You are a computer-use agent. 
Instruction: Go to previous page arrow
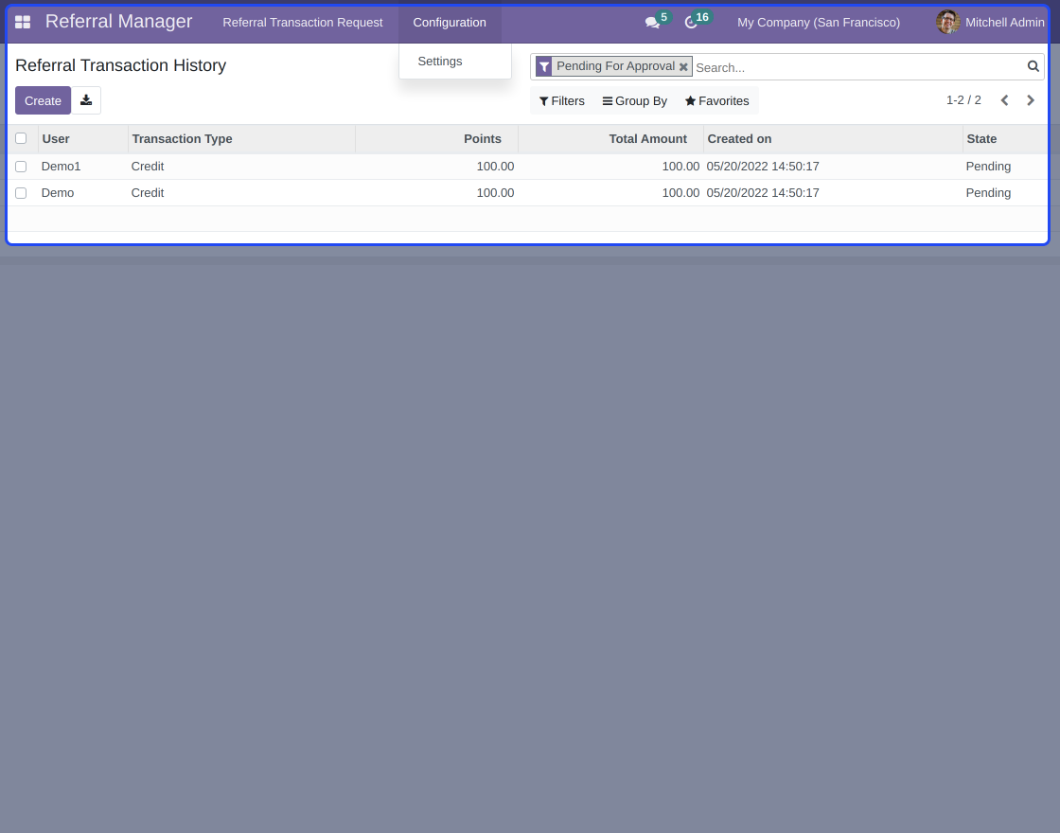pyautogui.click(x=1004, y=100)
